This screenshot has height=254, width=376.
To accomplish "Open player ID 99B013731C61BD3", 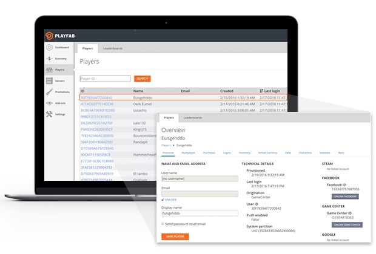I will pyautogui.click(x=96, y=117).
